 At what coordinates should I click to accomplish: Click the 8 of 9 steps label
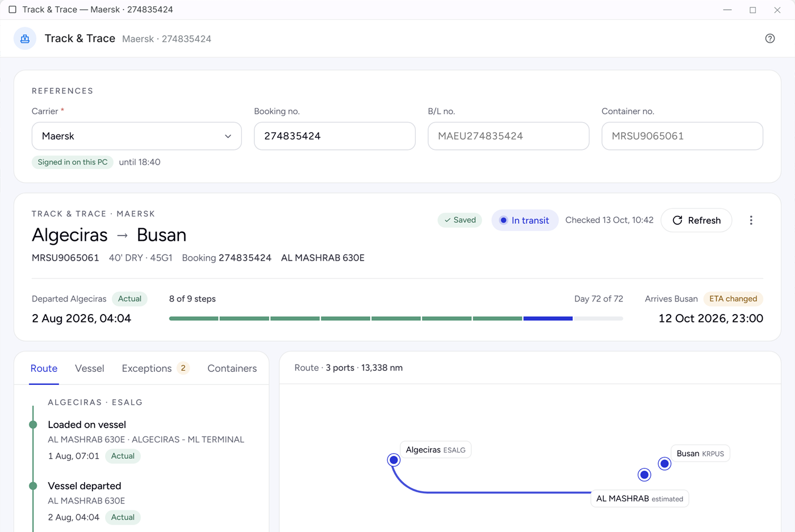coord(193,299)
